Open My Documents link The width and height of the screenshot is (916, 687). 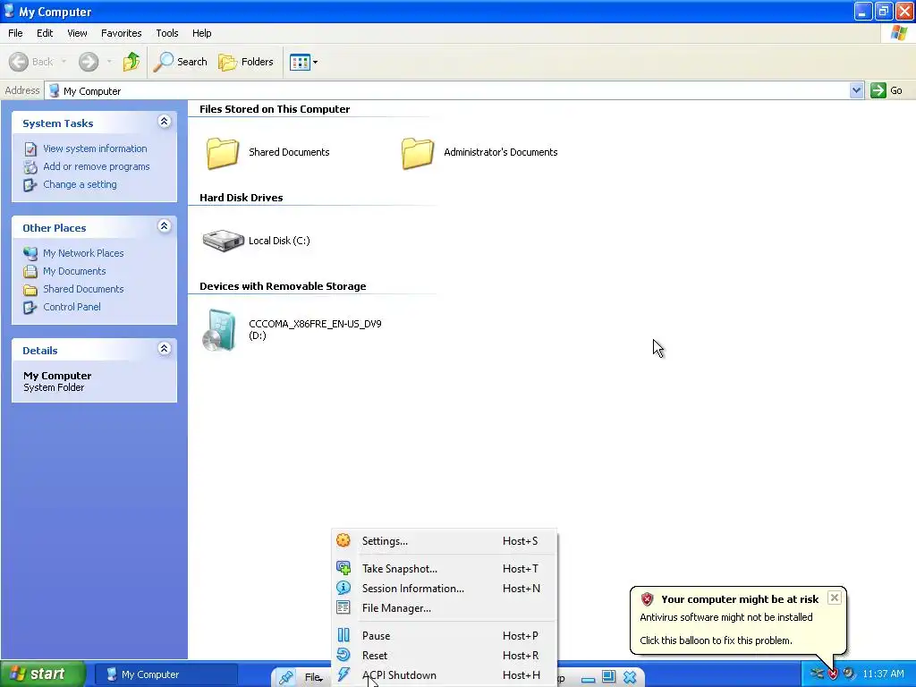[74, 271]
